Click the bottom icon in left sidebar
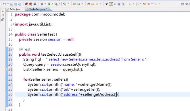 click(3, 19)
